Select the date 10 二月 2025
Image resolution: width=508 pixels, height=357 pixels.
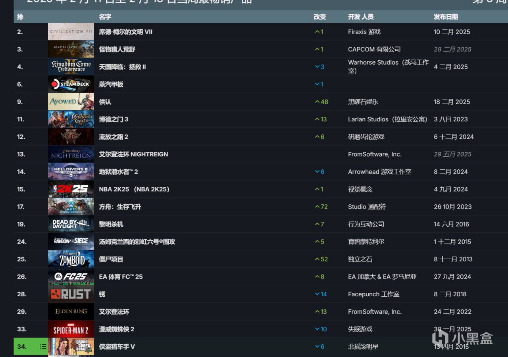click(452, 32)
